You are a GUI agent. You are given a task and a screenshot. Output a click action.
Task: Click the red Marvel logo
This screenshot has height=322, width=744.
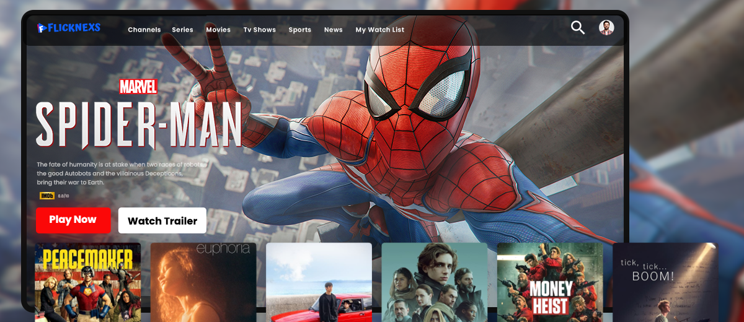tap(138, 86)
